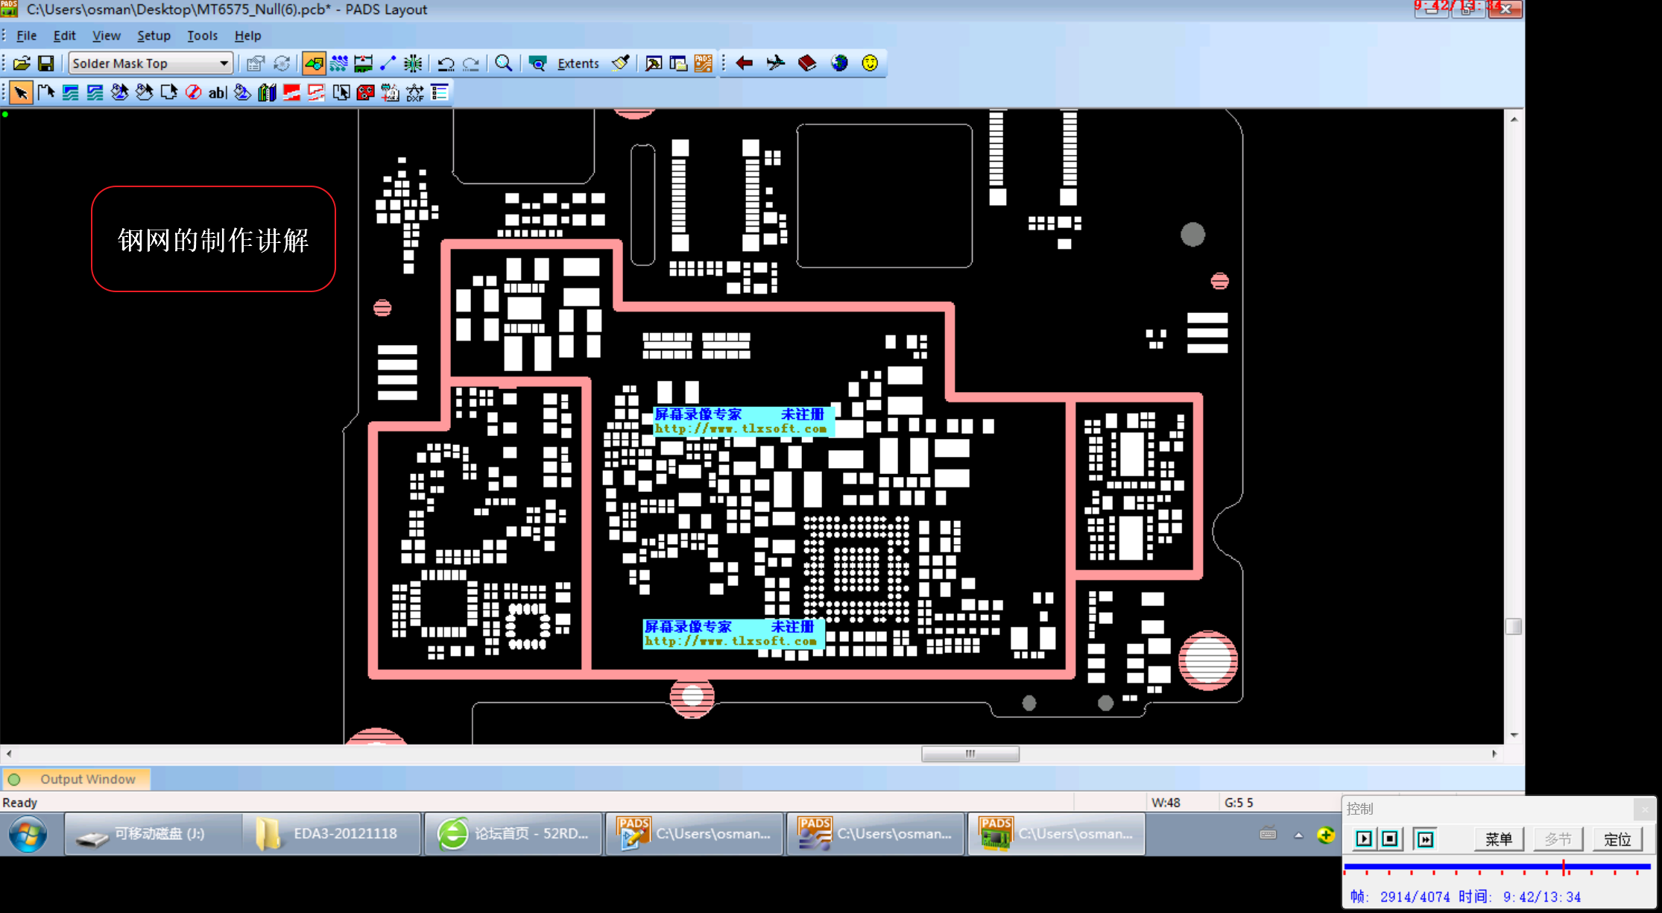Click play in the 控制 playback panel
This screenshot has height=913, width=1662.
pos(1364,839)
